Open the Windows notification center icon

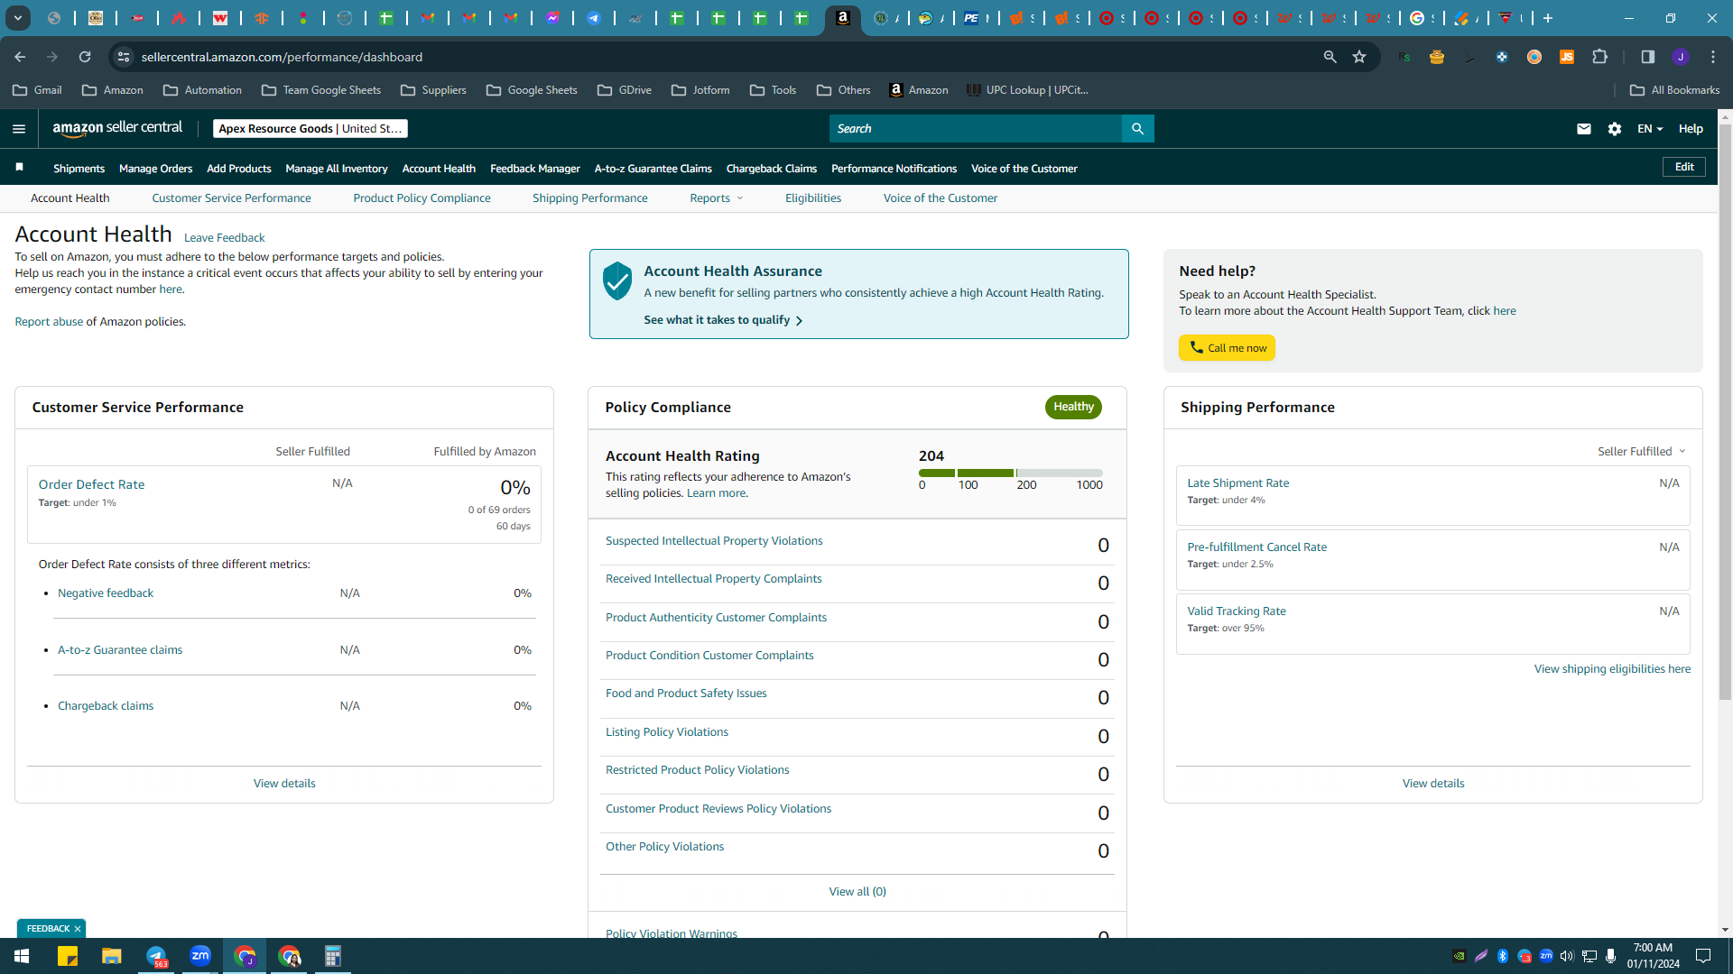point(1703,956)
